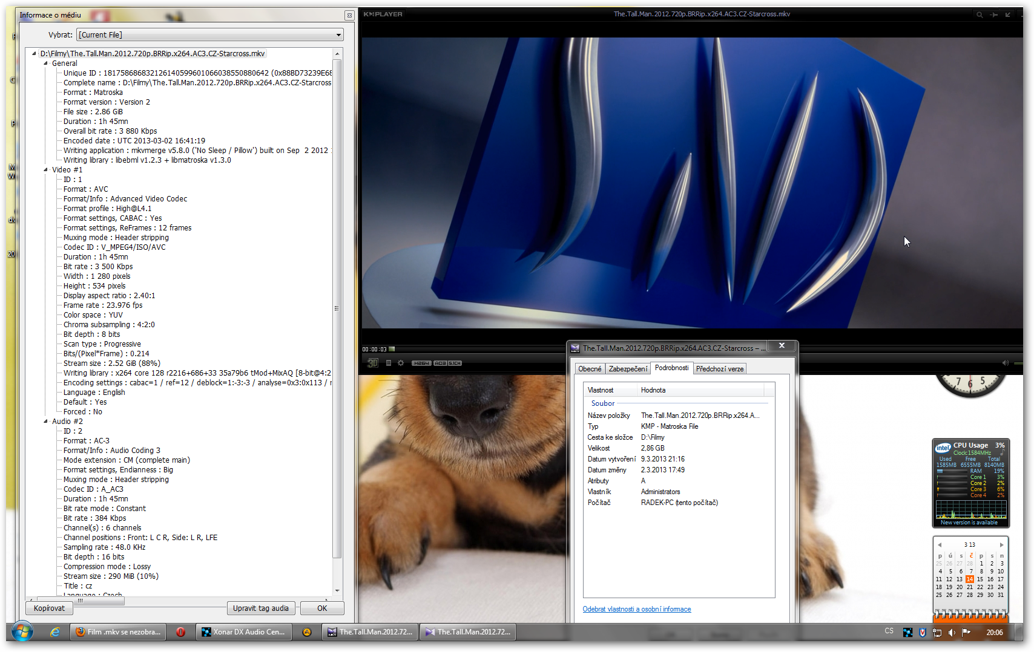
Task: Select the 'File size : 2.86 GiB' row
Action: tap(93, 112)
